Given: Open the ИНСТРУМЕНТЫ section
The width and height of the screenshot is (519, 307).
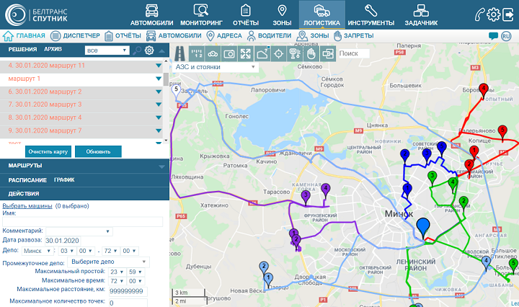Looking at the screenshot, I should coord(371,15).
